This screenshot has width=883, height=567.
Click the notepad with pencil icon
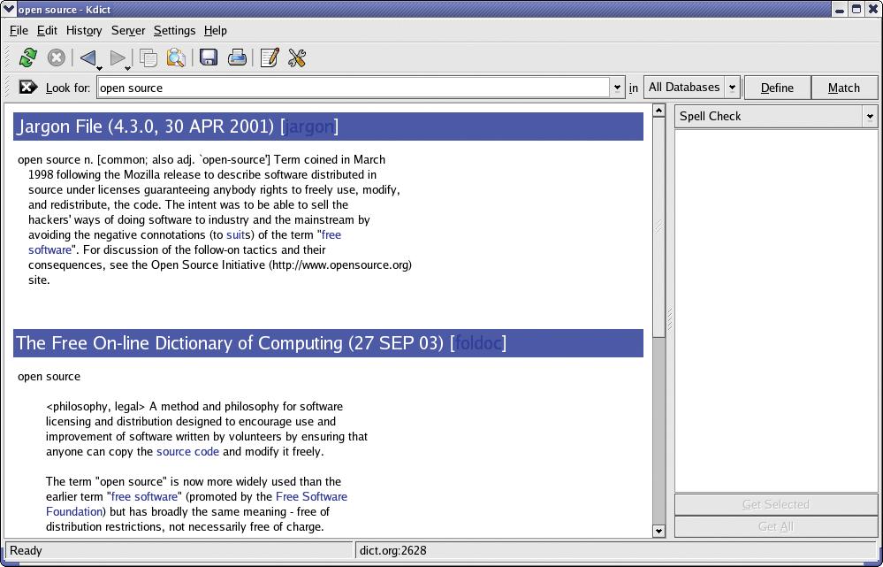pos(270,57)
